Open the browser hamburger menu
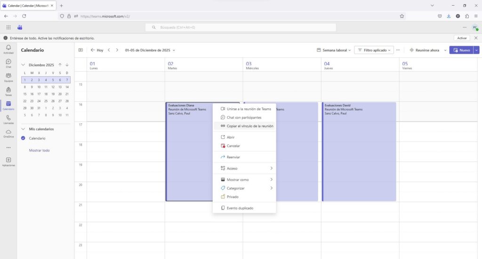The width and height of the screenshot is (482, 259). [476, 16]
